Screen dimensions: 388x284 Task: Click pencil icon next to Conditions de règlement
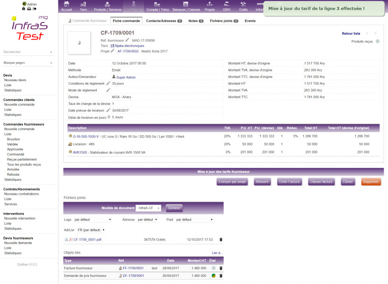[108, 84]
